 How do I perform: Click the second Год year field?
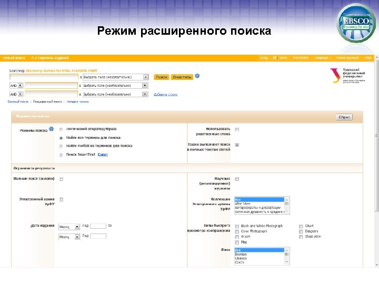point(98,236)
